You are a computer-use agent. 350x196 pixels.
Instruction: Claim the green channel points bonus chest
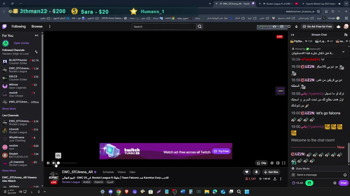[x=309, y=183]
